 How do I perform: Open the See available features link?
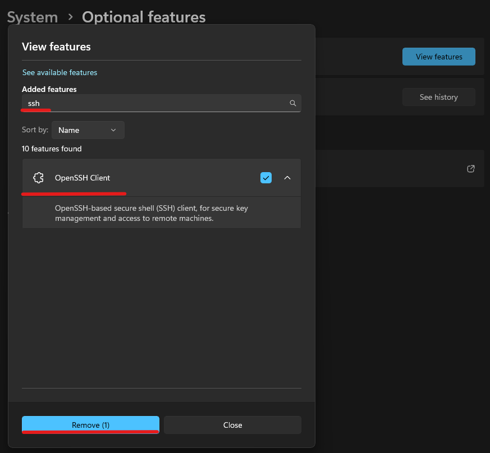59,72
